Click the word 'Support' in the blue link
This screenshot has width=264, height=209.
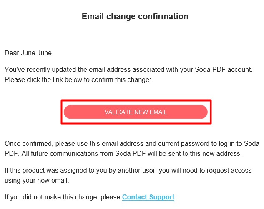[162, 197]
